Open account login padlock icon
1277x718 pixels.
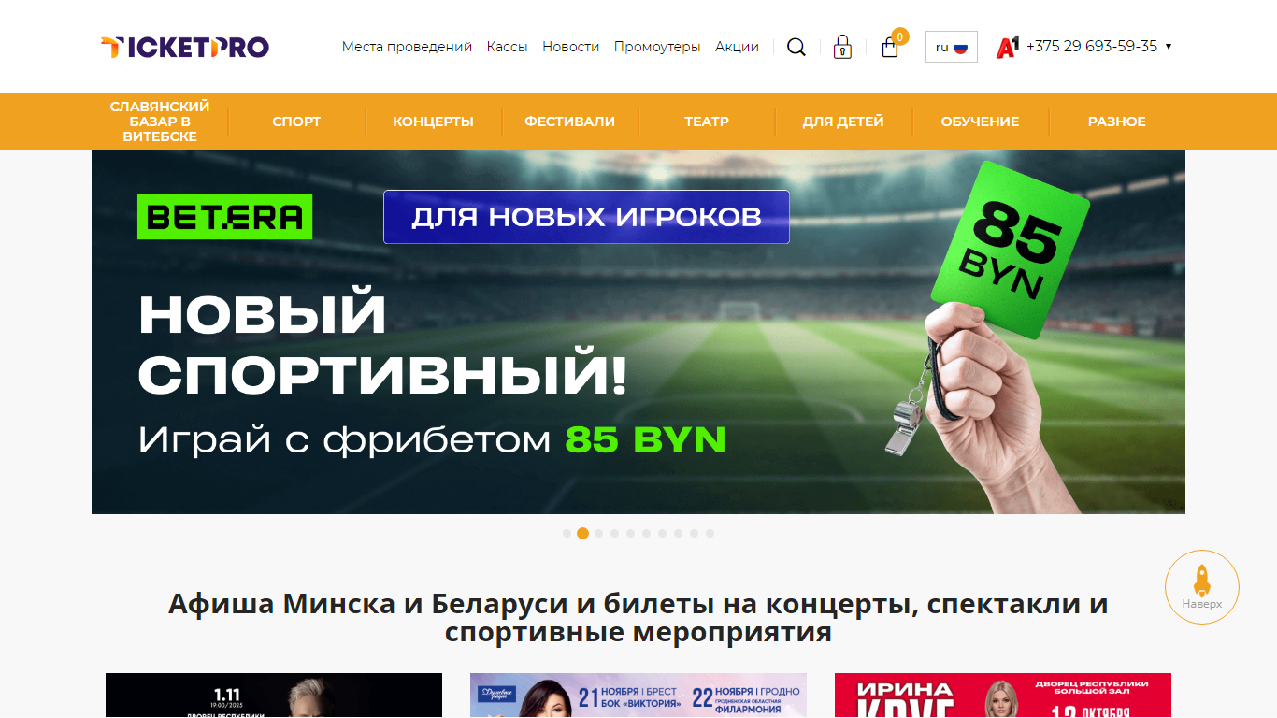coord(842,47)
